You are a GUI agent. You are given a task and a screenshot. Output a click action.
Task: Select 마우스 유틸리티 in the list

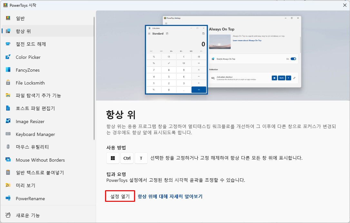(x=48, y=147)
